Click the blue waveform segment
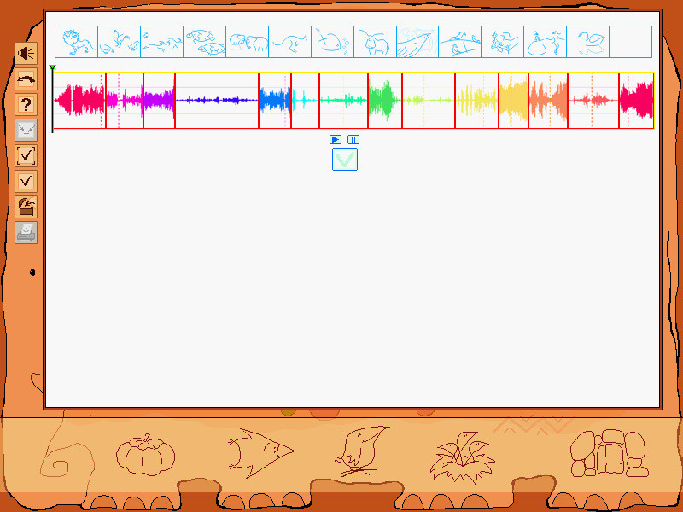Viewport: 683px width, 512px height. [x=275, y=101]
